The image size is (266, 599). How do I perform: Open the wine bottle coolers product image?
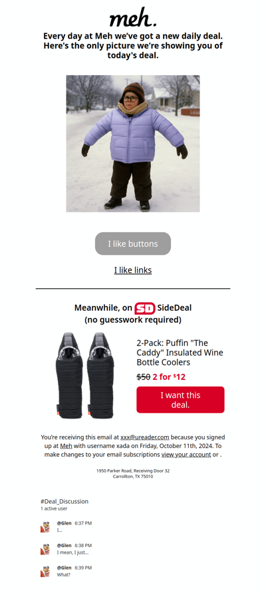click(x=84, y=375)
